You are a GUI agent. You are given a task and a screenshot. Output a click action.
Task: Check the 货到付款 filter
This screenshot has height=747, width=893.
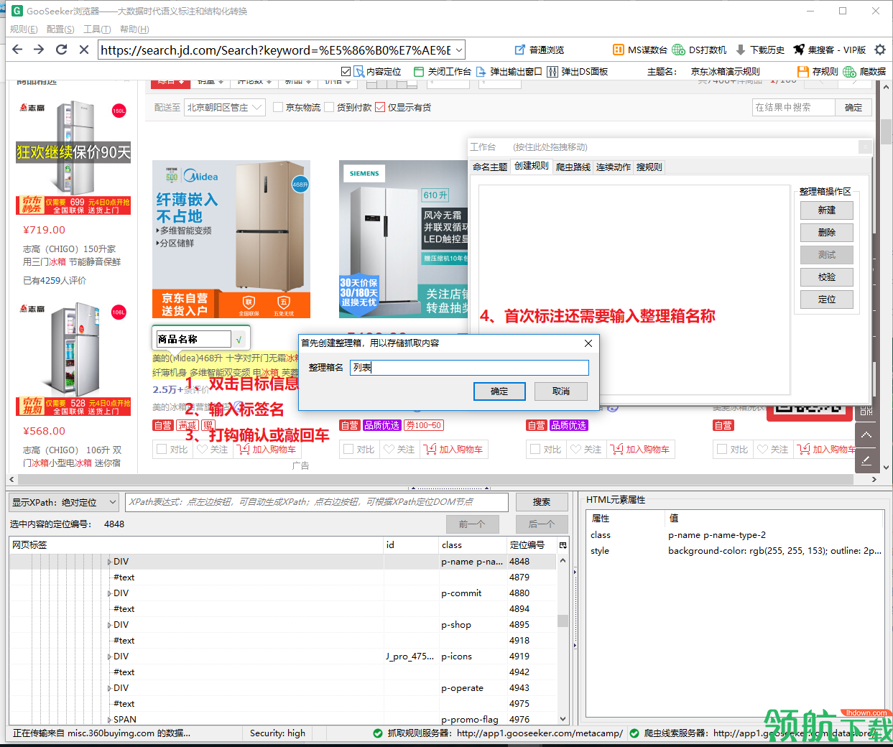tap(329, 107)
